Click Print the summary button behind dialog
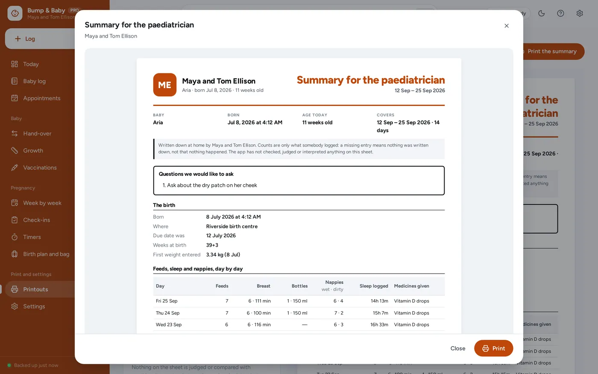 (x=554, y=51)
